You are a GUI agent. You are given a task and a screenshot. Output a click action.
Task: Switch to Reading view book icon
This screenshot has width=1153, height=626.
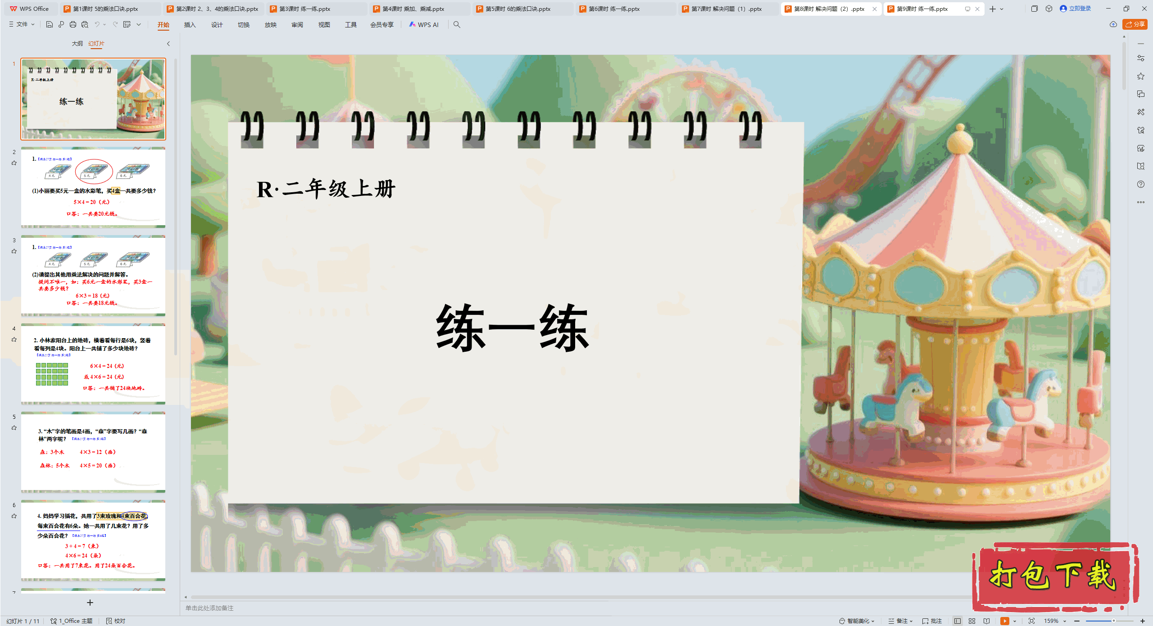(x=987, y=621)
